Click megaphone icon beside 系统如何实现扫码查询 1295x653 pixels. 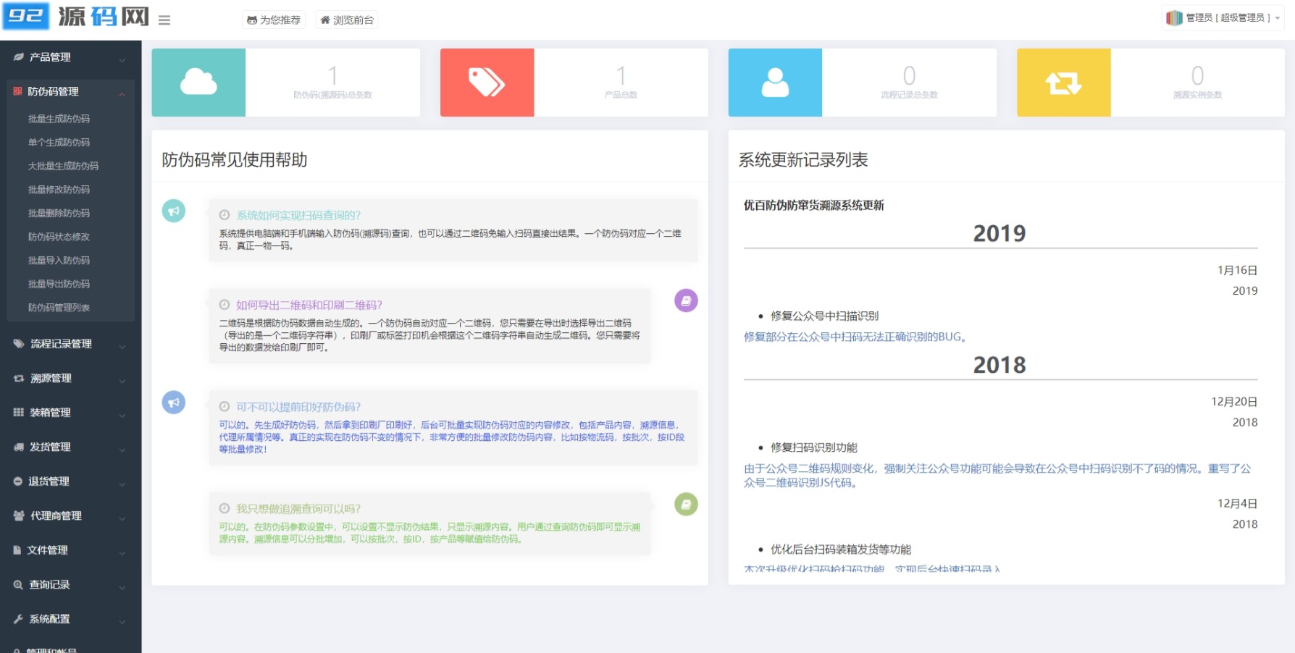click(x=174, y=211)
